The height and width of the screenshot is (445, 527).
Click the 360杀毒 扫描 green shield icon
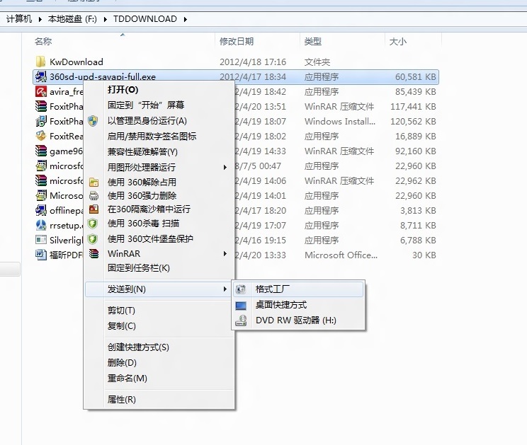click(92, 224)
